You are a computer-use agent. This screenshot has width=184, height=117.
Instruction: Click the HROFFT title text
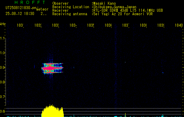pos(30,2)
